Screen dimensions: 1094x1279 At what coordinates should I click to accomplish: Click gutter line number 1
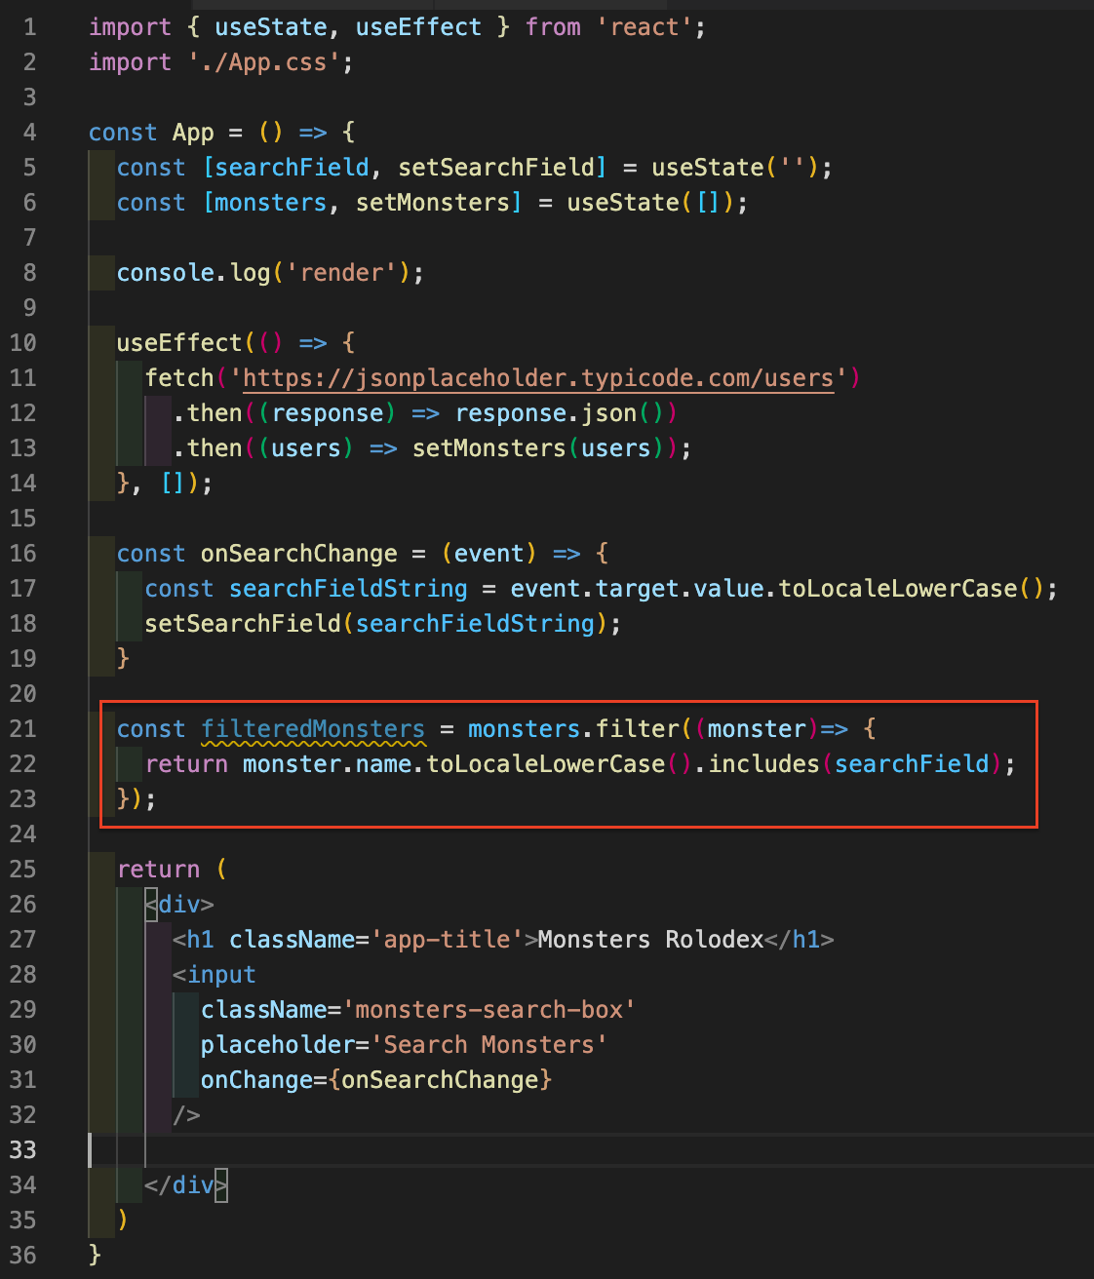pyautogui.click(x=29, y=27)
